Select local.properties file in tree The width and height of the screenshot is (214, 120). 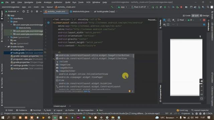pos(27,69)
